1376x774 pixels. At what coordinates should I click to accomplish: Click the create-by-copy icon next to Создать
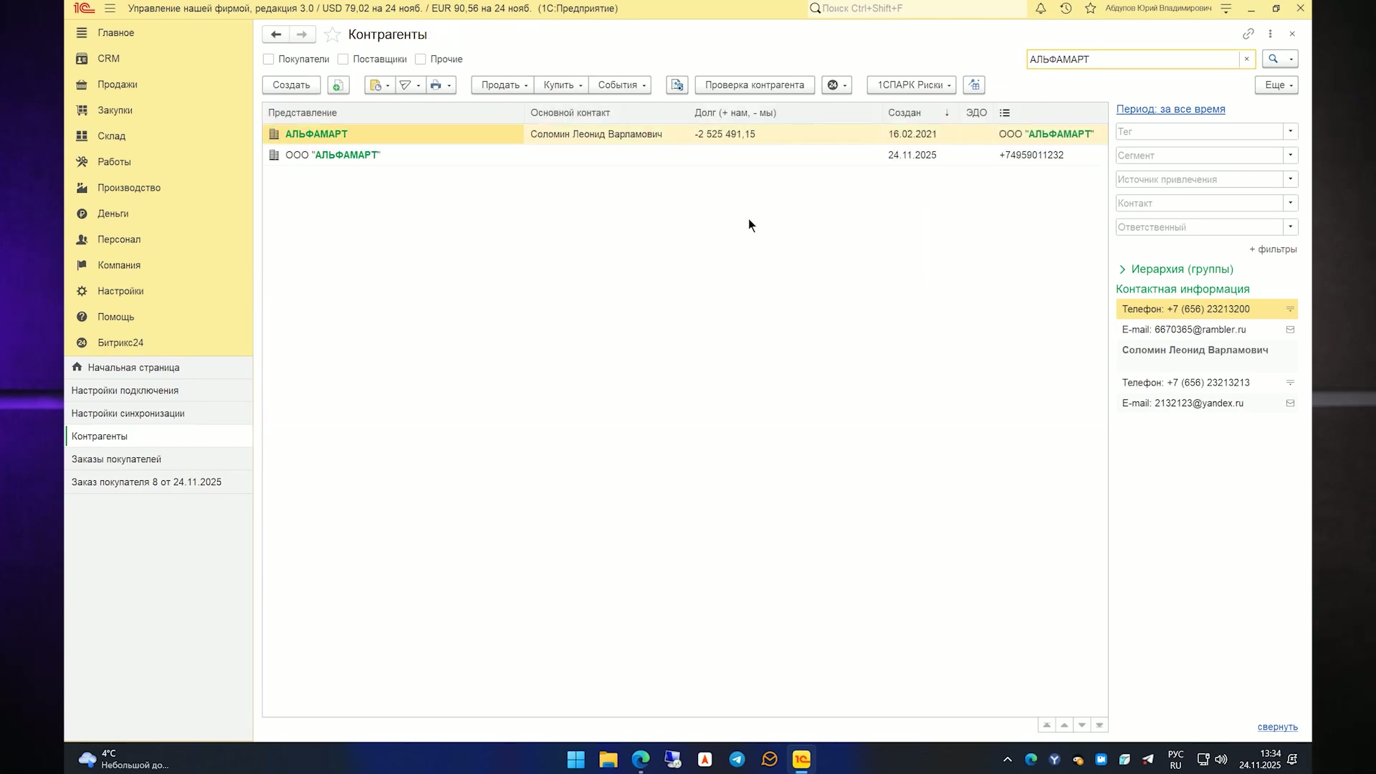[338, 85]
